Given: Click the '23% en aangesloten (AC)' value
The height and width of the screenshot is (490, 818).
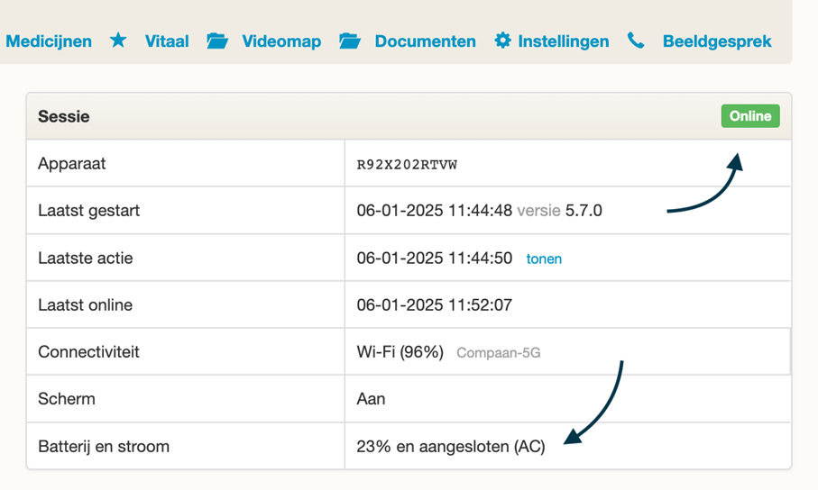Looking at the screenshot, I should pyautogui.click(x=451, y=447).
